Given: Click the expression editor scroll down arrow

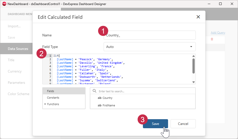Looking at the screenshot, I should (x=193, y=82).
